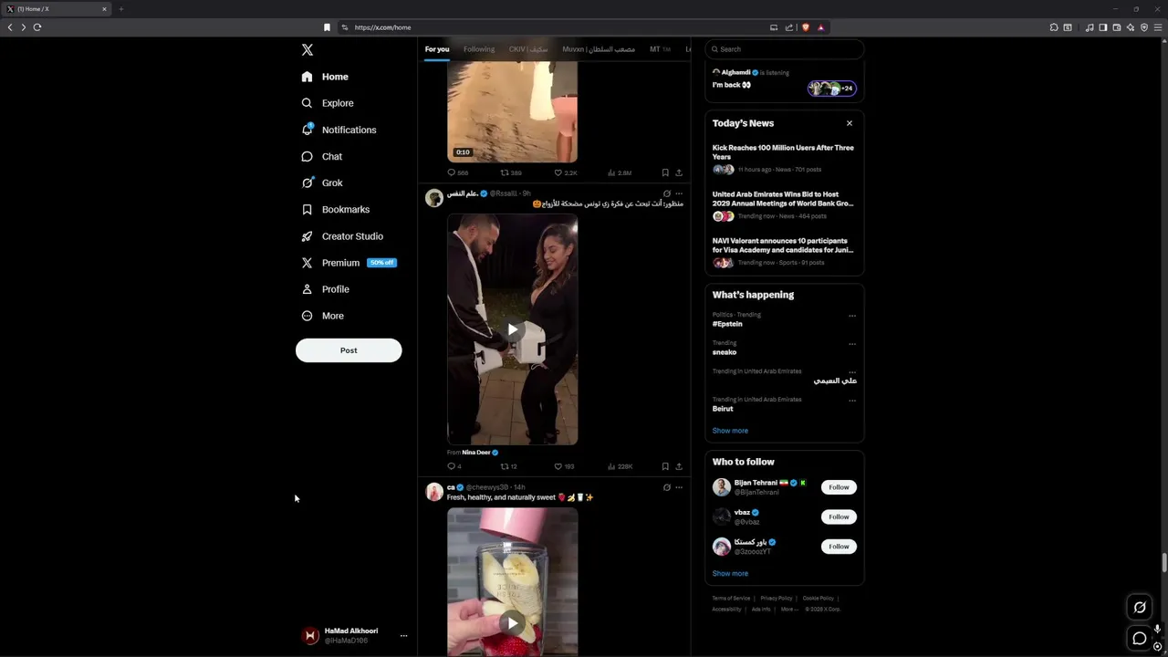This screenshot has width=1168, height=657.
Task: Open more options for Beirut trend
Action: 852,400
